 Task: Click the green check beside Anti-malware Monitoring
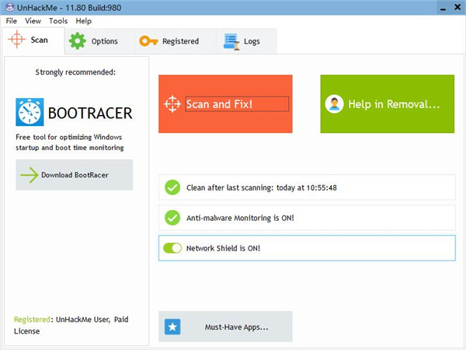tap(172, 218)
